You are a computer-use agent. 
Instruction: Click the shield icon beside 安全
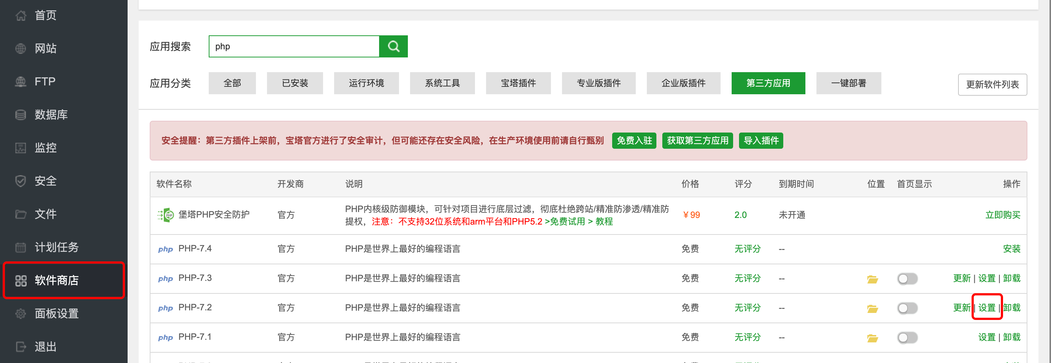(x=21, y=181)
